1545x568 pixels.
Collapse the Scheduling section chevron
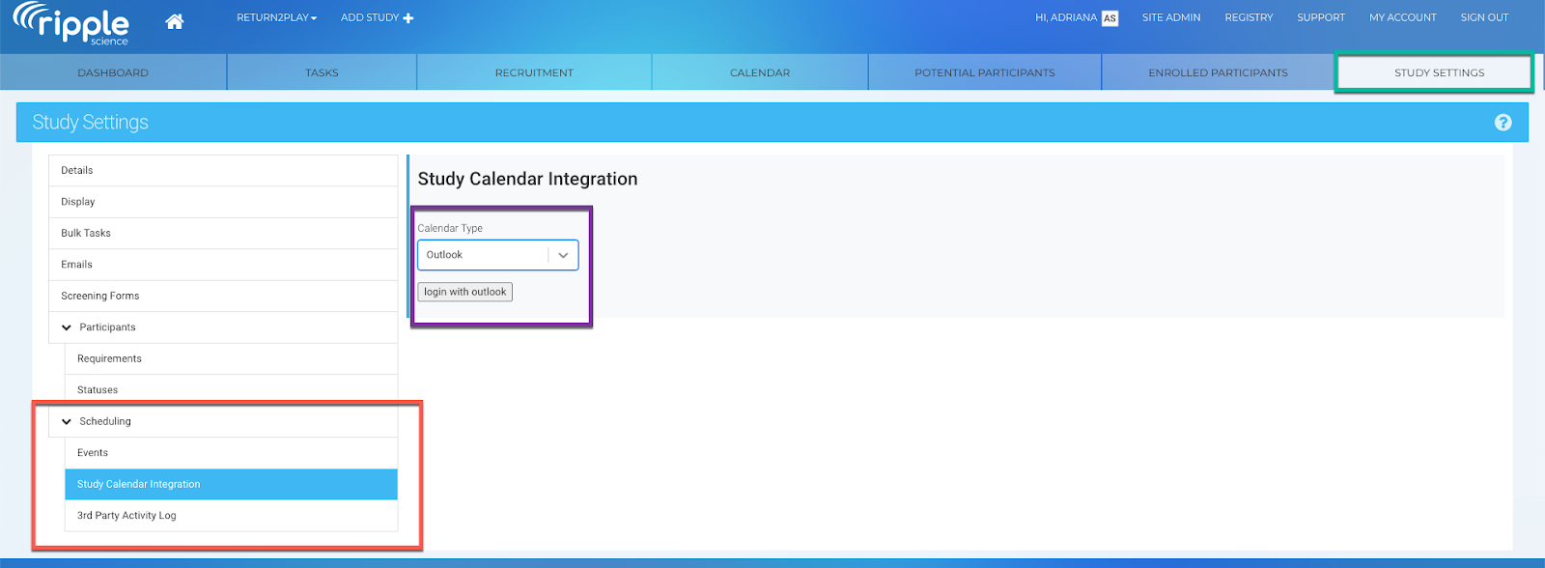[67, 422]
